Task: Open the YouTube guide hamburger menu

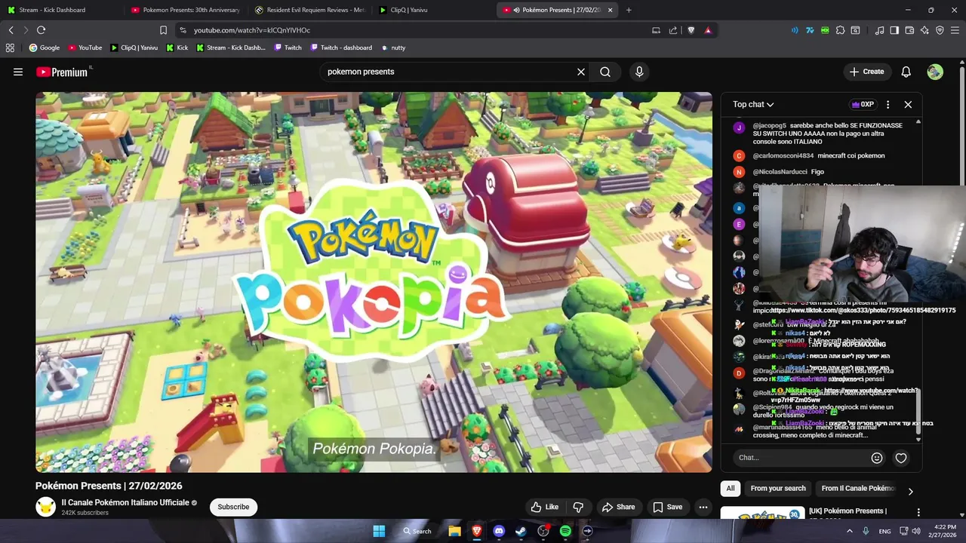Action: 18,72
